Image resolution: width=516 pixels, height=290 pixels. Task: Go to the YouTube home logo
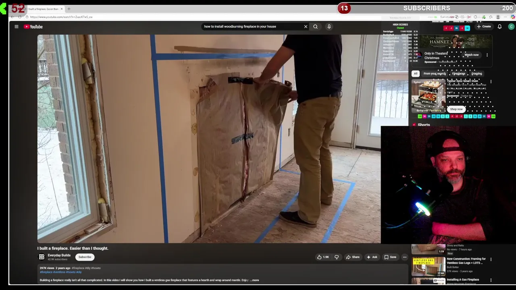[33, 27]
